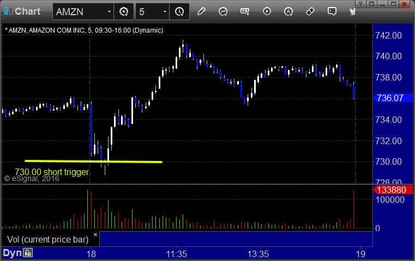Screen dimensions: 415x261
Task: Click the 734.00 price axis label
Action: (x=388, y=120)
